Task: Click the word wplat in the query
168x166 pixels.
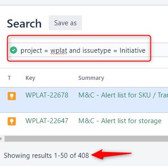Action: [59, 51]
